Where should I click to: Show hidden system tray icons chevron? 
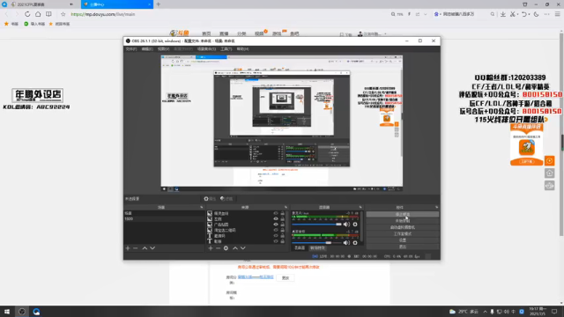click(486, 312)
